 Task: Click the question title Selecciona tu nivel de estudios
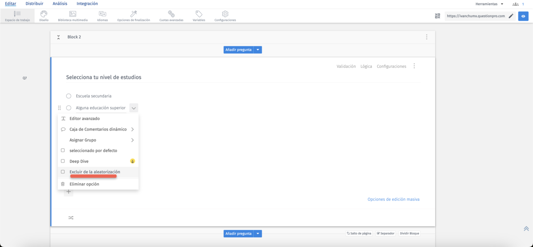pos(103,77)
